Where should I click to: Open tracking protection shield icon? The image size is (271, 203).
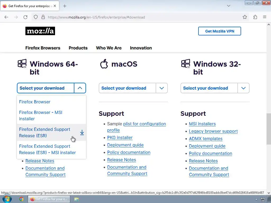[x=36, y=17]
